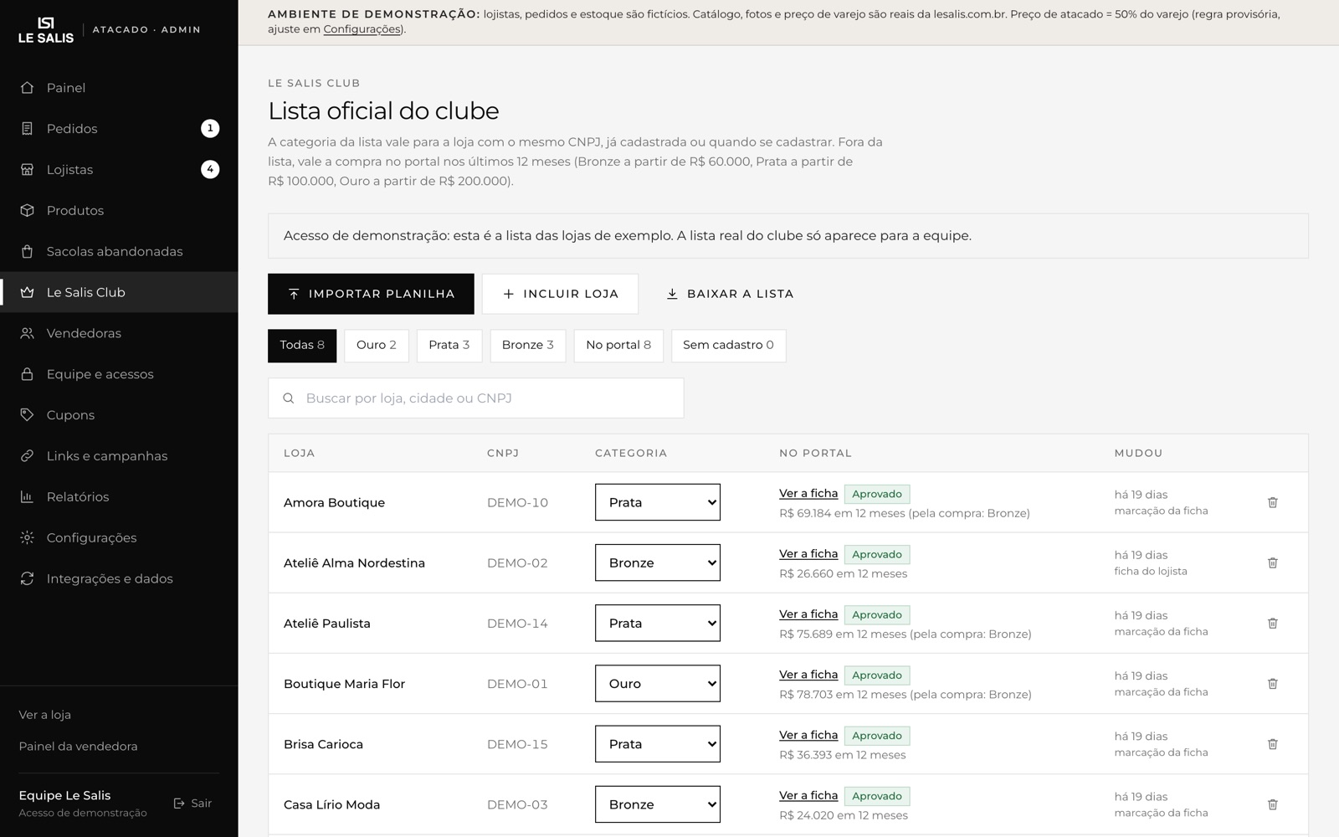Viewport: 1339px width, 837px height.
Task: Click the Relatórios bar chart icon
Action: [x=27, y=497]
